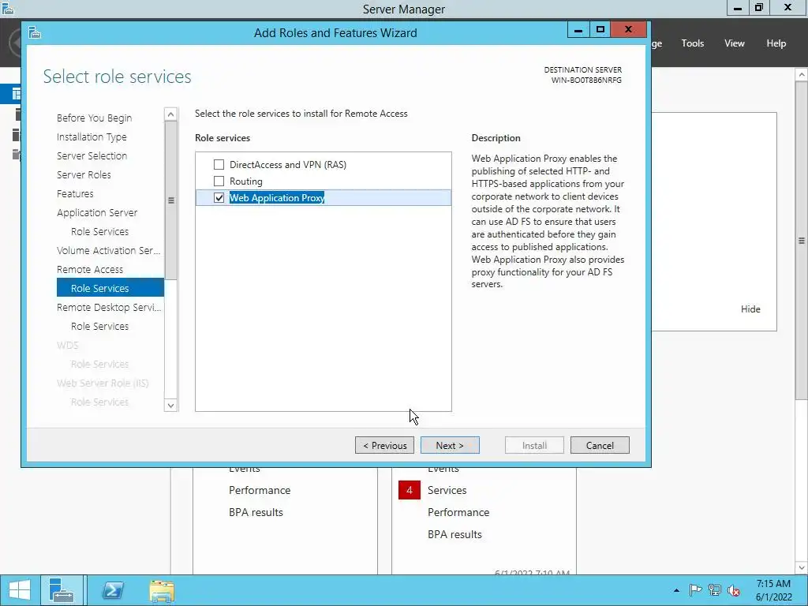Go back with the < Previous button
The image size is (808, 606).
tap(384, 445)
